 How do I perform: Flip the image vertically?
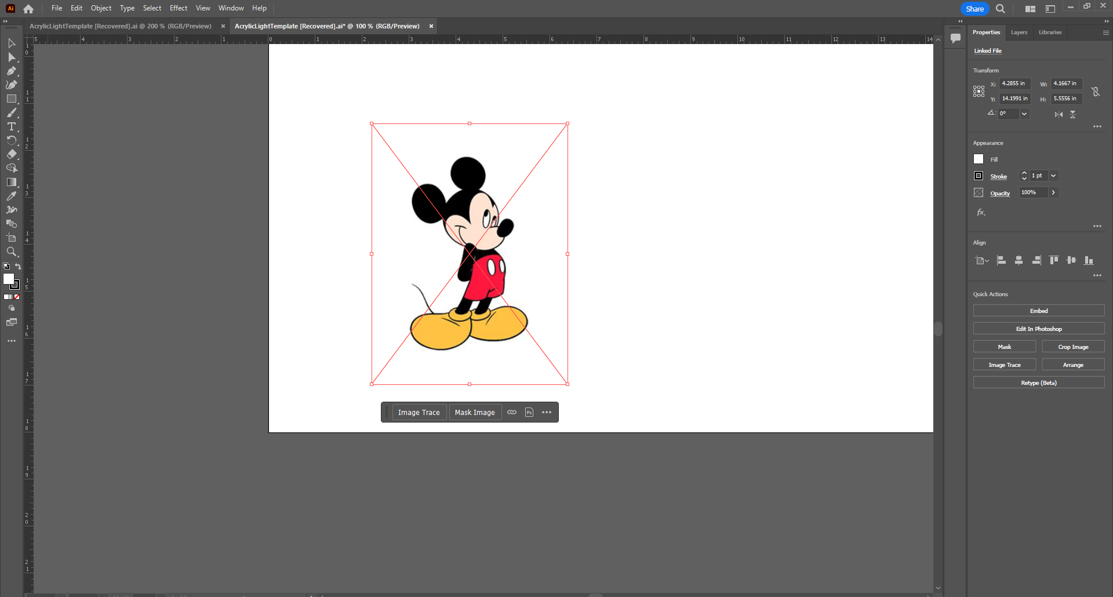(1073, 114)
